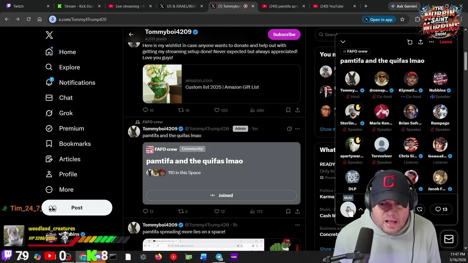Share the Space with the upload icon

point(420,42)
